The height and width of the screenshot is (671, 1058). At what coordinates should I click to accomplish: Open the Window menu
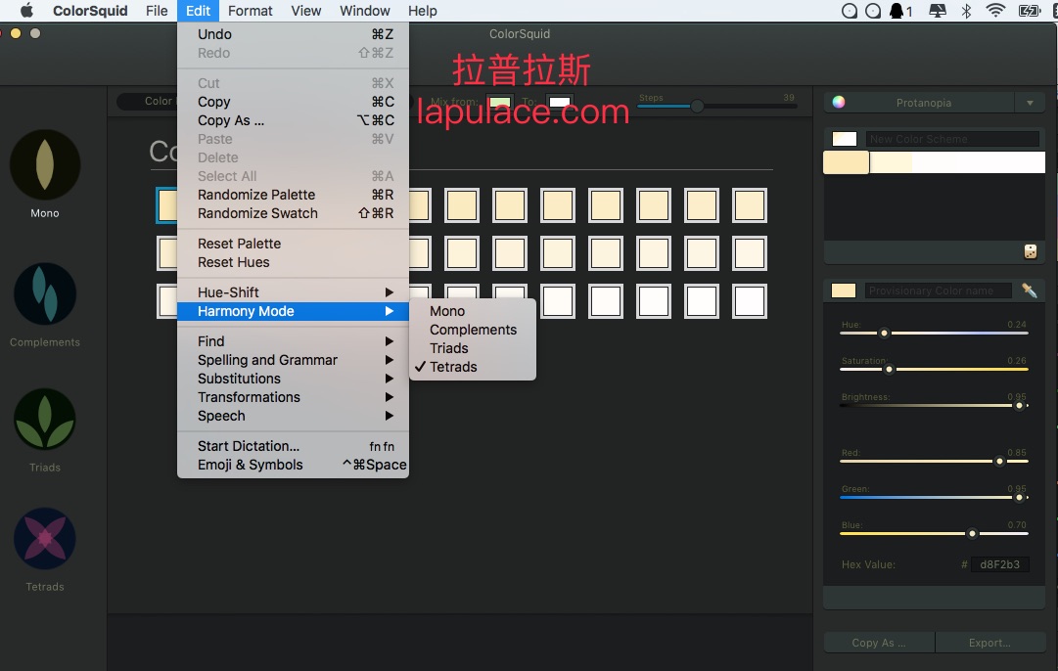click(x=364, y=11)
